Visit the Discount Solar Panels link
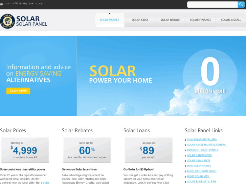Viewport: 246px width, 184px height. (203, 150)
